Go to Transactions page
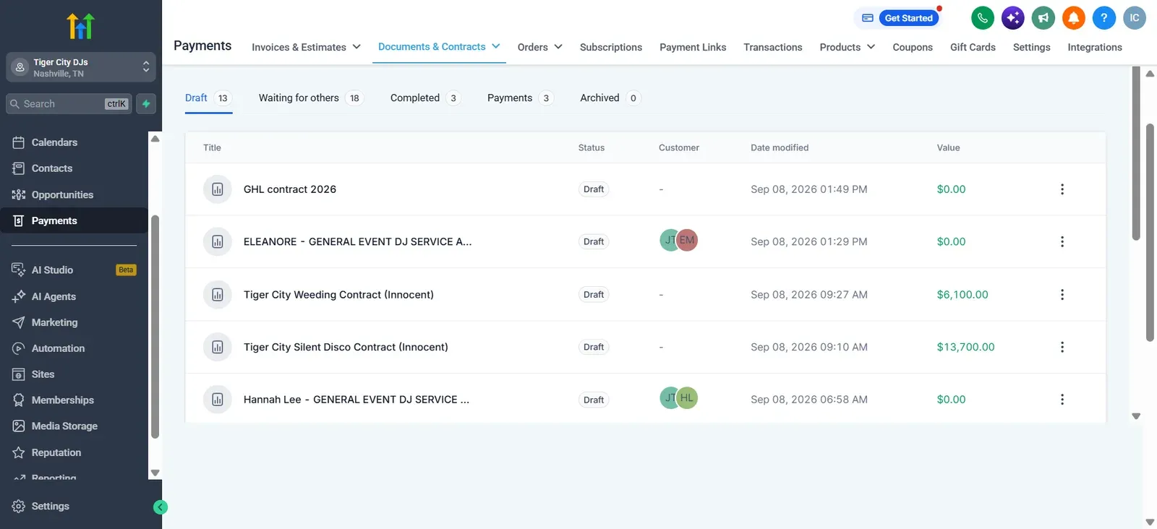The width and height of the screenshot is (1157, 529). (772, 47)
